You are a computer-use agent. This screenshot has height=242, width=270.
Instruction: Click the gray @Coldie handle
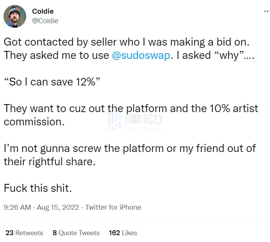45,21
